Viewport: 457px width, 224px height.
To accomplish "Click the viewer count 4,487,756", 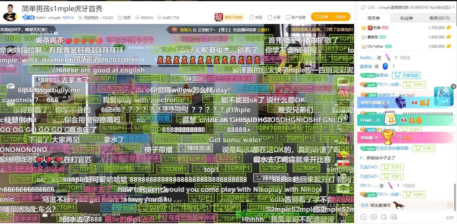I will click(171, 18).
